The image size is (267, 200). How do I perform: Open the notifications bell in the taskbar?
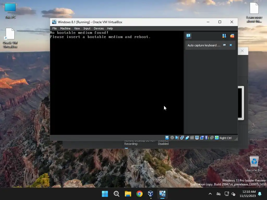click(x=260, y=194)
